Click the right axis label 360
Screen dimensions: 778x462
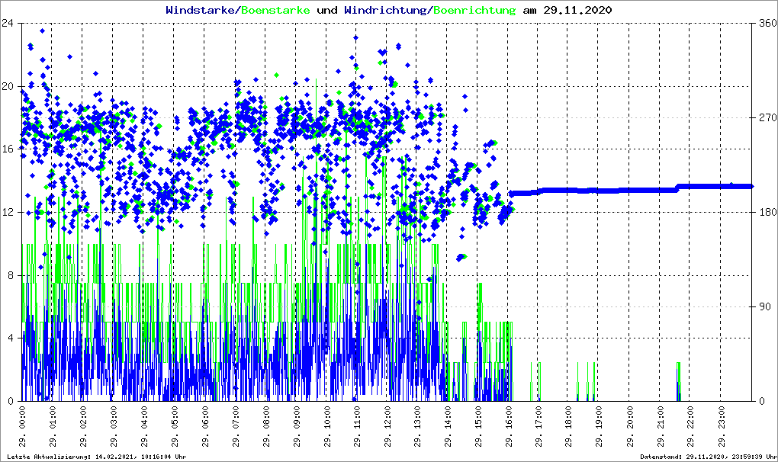[767, 23]
